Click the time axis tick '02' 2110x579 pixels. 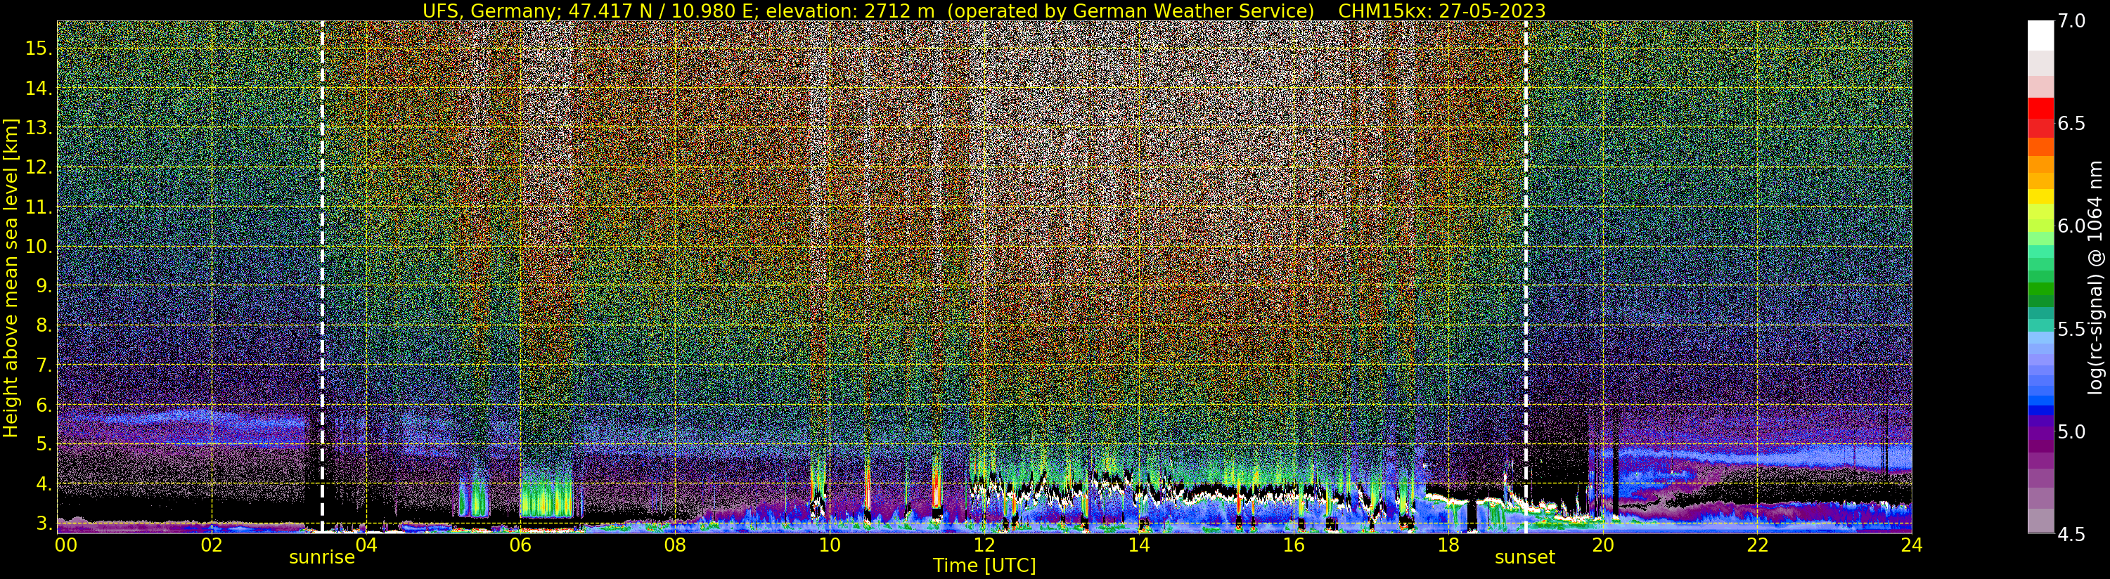pyautogui.click(x=212, y=545)
